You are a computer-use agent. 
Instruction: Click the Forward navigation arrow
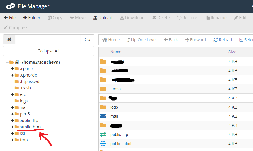point(195,40)
